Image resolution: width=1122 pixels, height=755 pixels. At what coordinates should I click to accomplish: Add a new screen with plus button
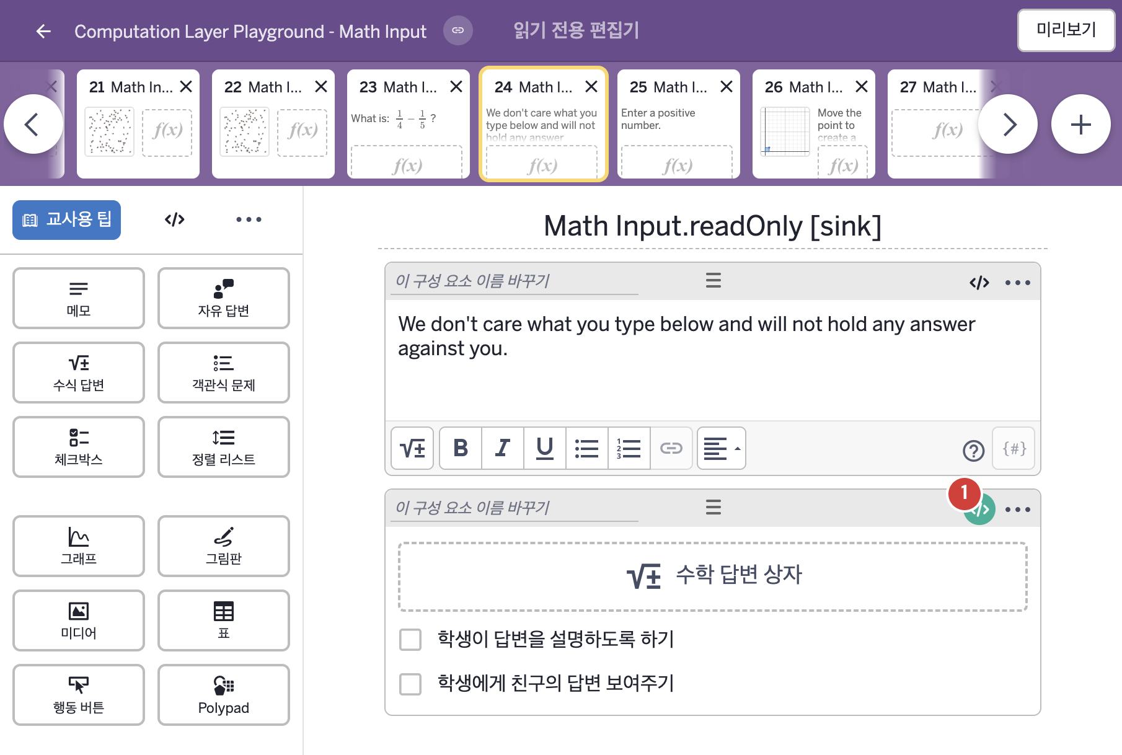point(1081,124)
